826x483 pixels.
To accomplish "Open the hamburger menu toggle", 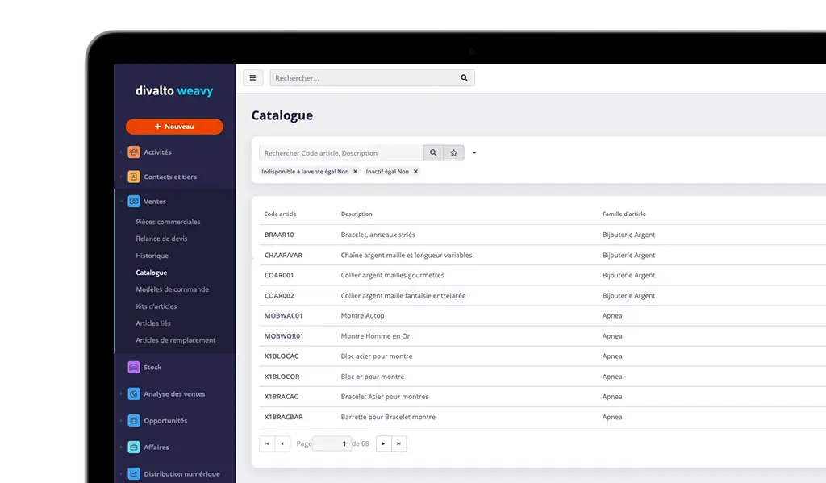I will pos(252,78).
